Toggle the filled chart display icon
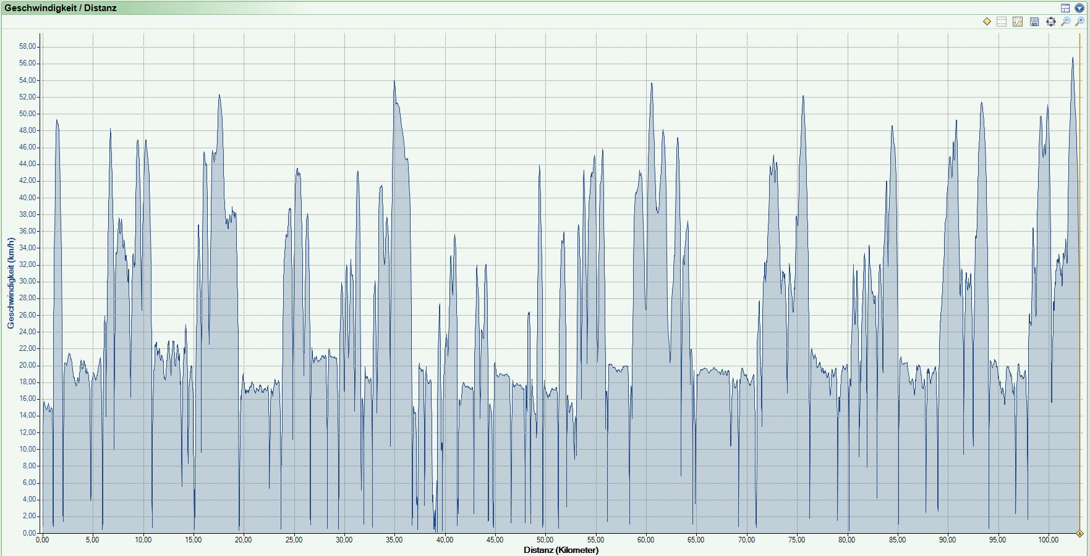This screenshot has width=1090, height=556. click(1018, 22)
